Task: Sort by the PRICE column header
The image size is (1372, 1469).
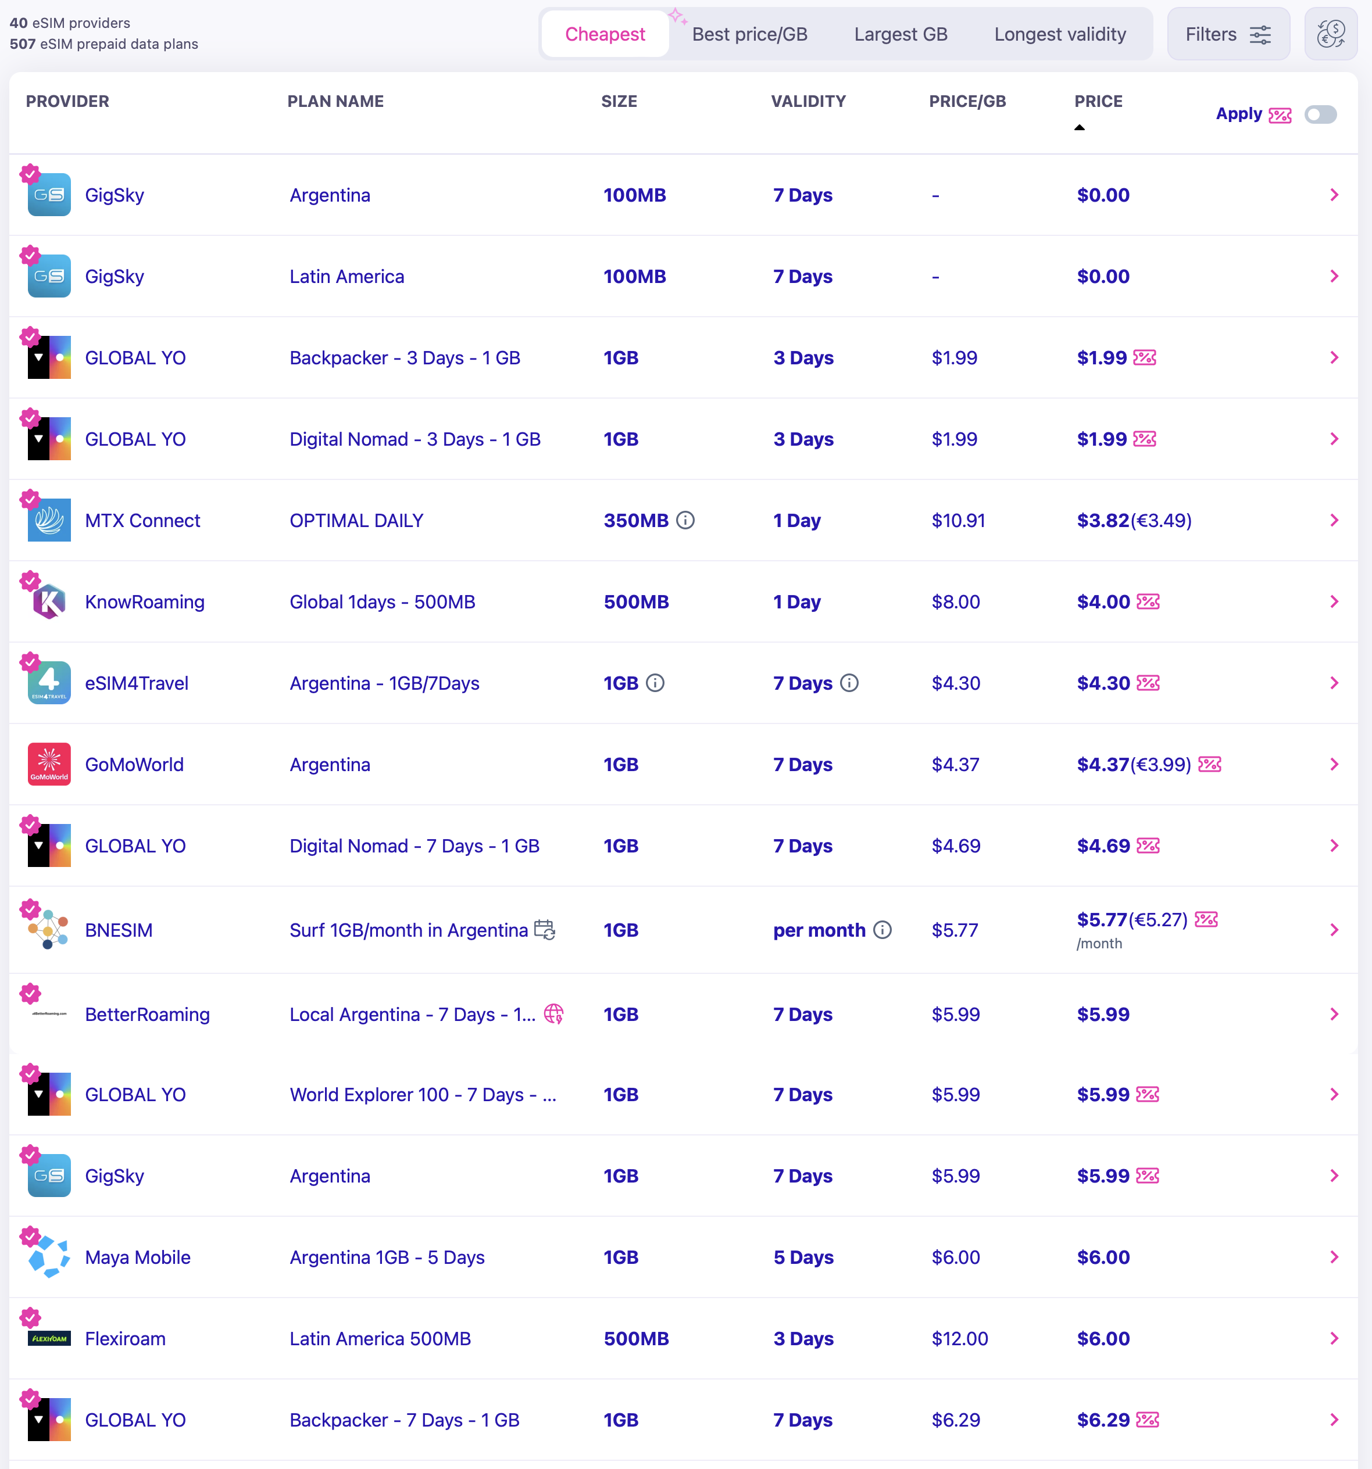Action: click(x=1098, y=102)
